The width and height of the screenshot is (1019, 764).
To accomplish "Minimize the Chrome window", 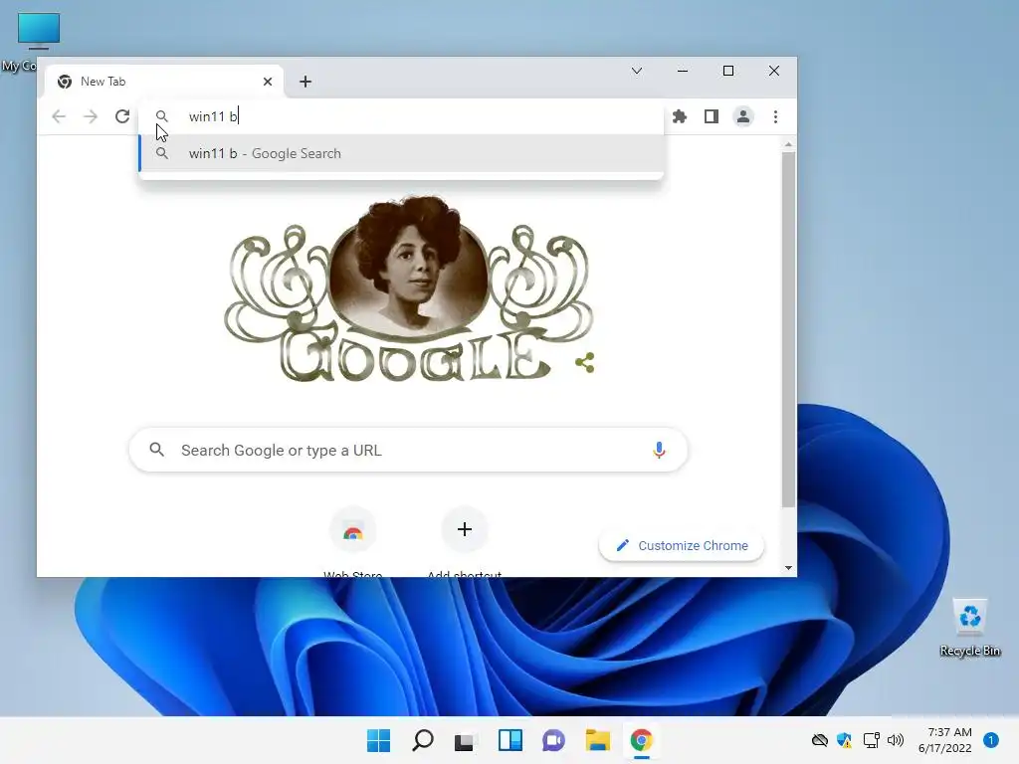I will pos(683,71).
